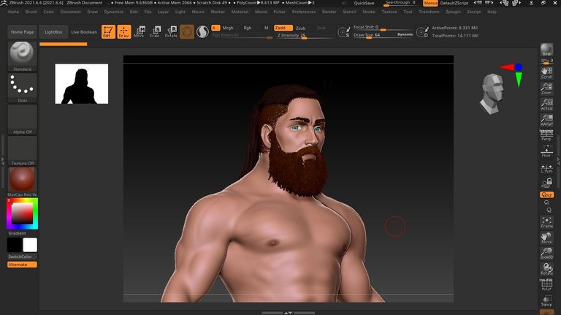Open the Zplugin menu
Image resolution: width=561 pixels, height=315 pixels.
pos(453,12)
